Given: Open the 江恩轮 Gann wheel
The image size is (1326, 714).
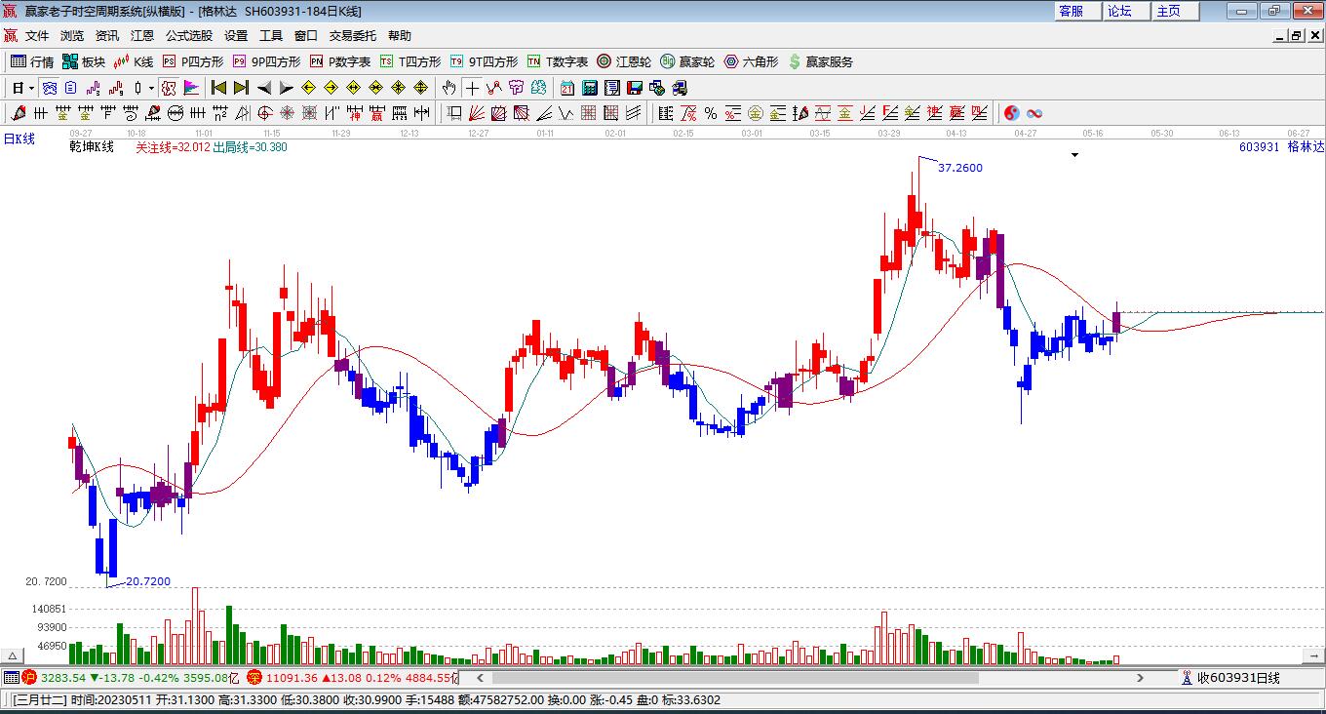Looking at the screenshot, I should (x=624, y=61).
